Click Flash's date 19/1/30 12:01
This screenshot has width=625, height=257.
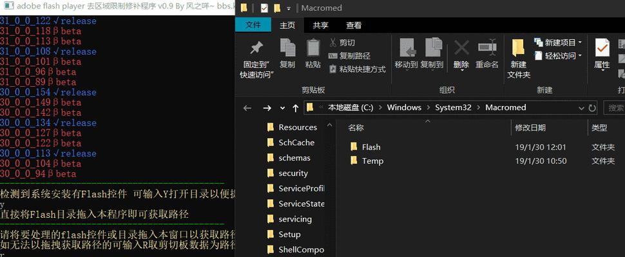point(541,147)
